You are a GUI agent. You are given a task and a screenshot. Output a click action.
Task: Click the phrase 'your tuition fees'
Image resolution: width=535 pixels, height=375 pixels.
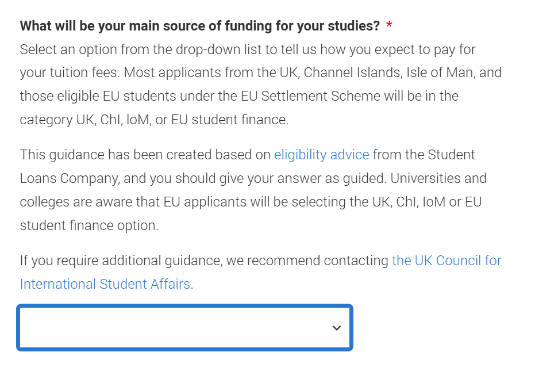(69, 73)
